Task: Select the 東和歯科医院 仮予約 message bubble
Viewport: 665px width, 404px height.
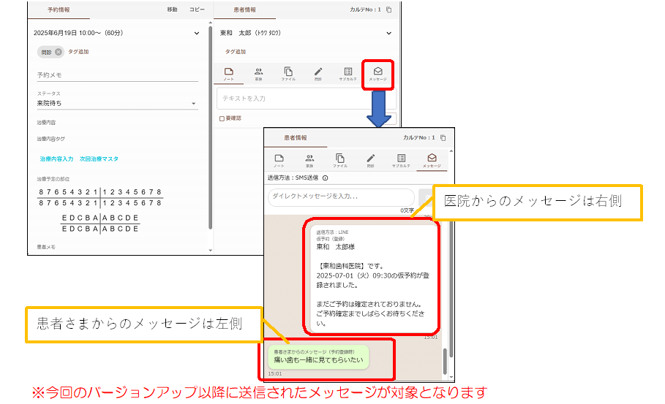Action: click(373, 278)
